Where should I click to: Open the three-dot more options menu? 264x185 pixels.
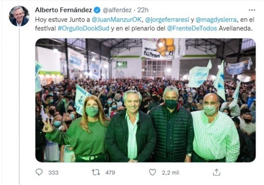(x=252, y=10)
